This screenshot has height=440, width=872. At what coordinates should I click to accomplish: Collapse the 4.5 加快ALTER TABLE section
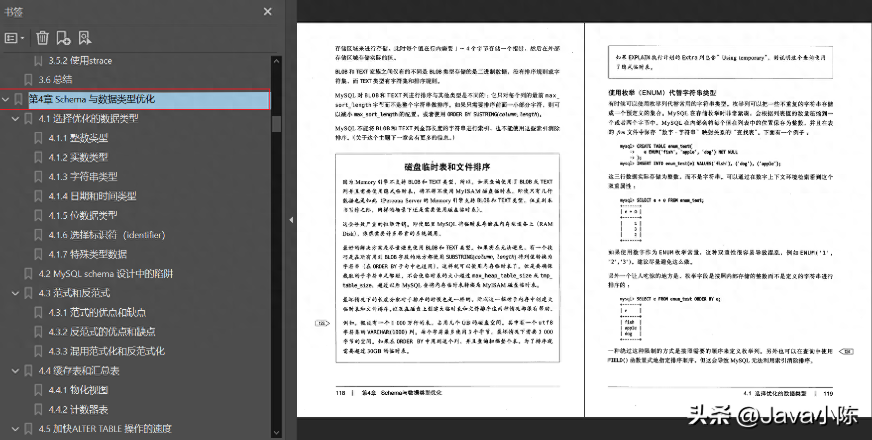tap(15, 429)
